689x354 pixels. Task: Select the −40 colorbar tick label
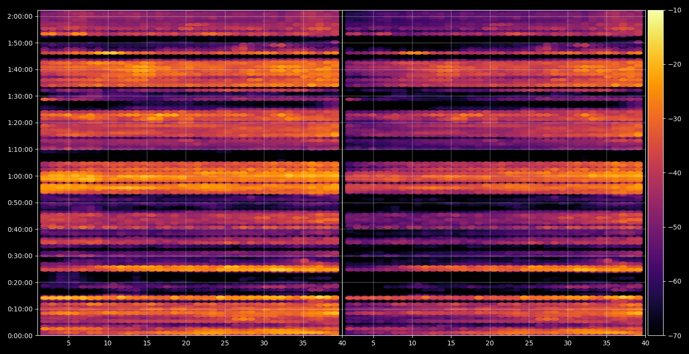675,173
